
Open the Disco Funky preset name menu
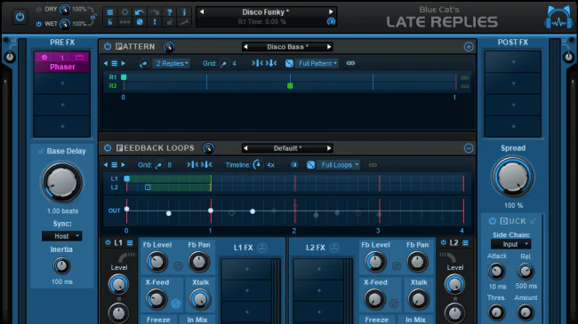pyautogui.click(x=265, y=12)
